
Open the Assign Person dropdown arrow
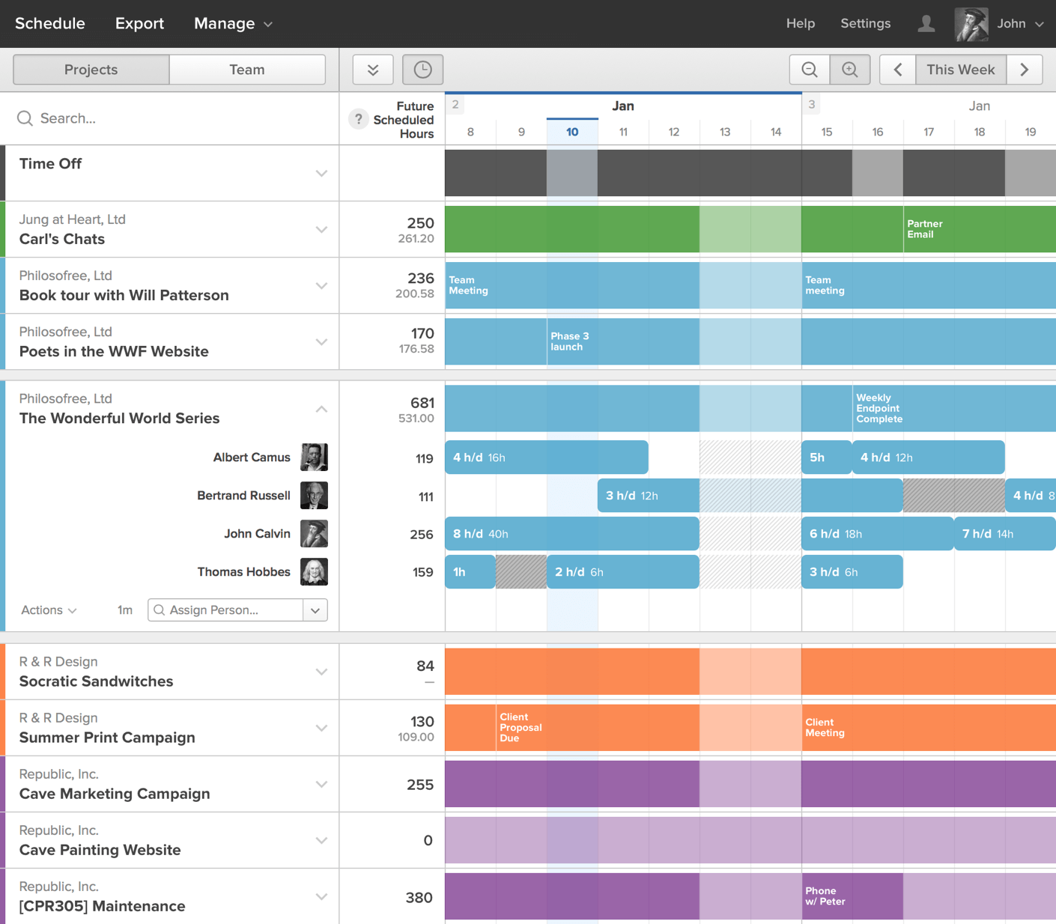point(315,610)
